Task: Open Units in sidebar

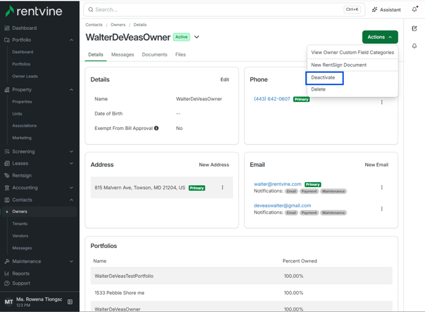Action: point(17,114)
